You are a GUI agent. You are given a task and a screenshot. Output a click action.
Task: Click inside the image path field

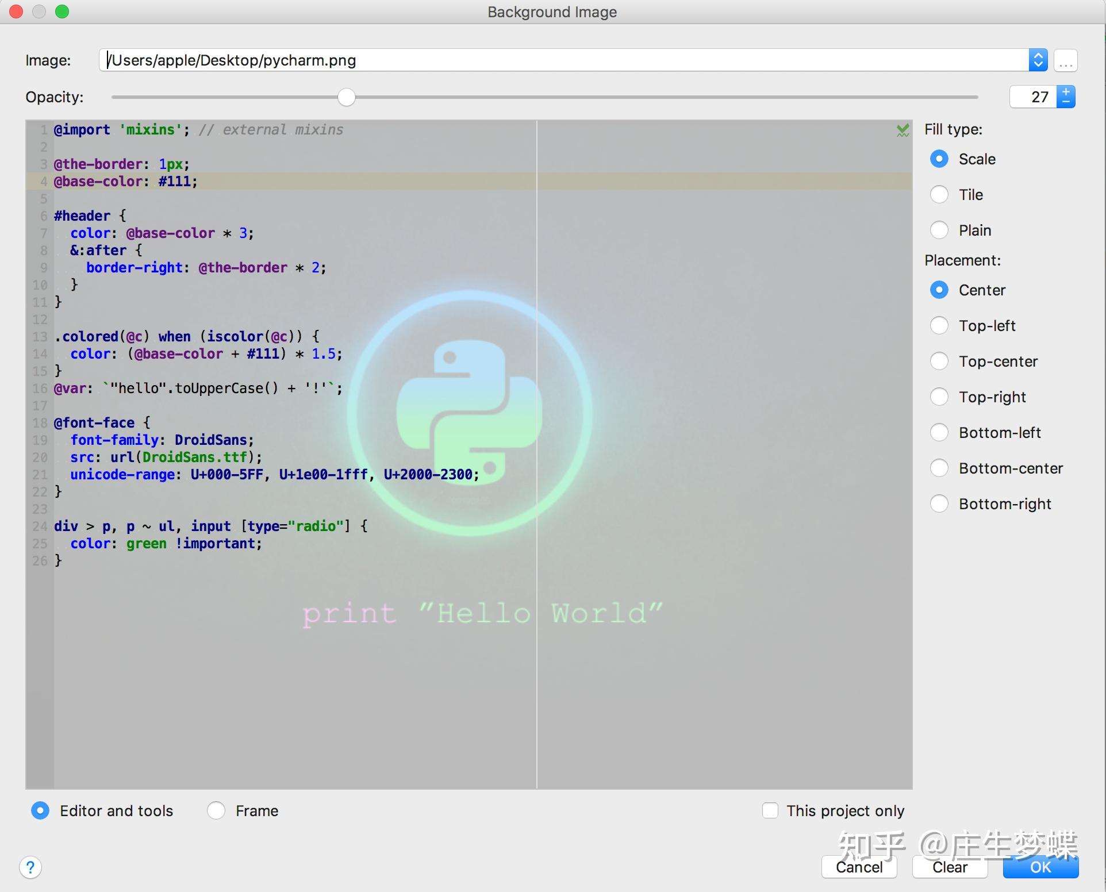(563, 60)
